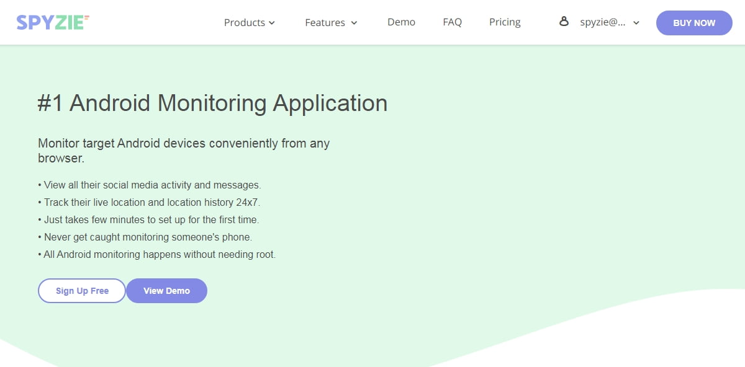
Task: Expand the Features dropdown menu
Action: (332, 22)
